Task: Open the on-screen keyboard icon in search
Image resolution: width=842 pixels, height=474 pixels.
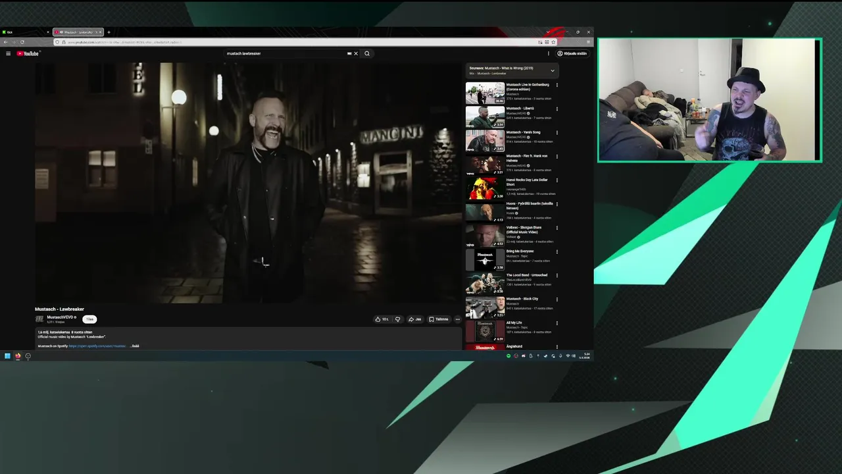Action: [x=349, y=53]
